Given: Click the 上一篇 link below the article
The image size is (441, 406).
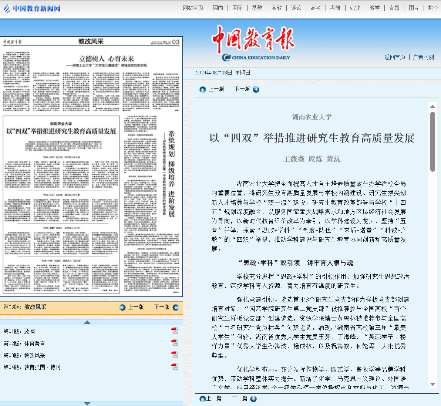Looking at the screenshot, I should tap(214, 398).
